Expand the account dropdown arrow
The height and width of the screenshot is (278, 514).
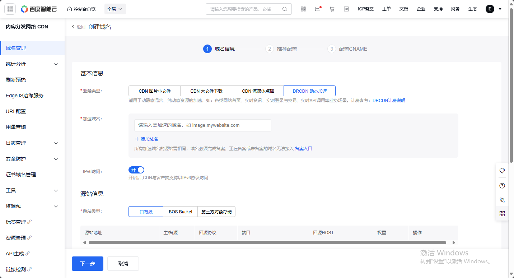(500, 9)
